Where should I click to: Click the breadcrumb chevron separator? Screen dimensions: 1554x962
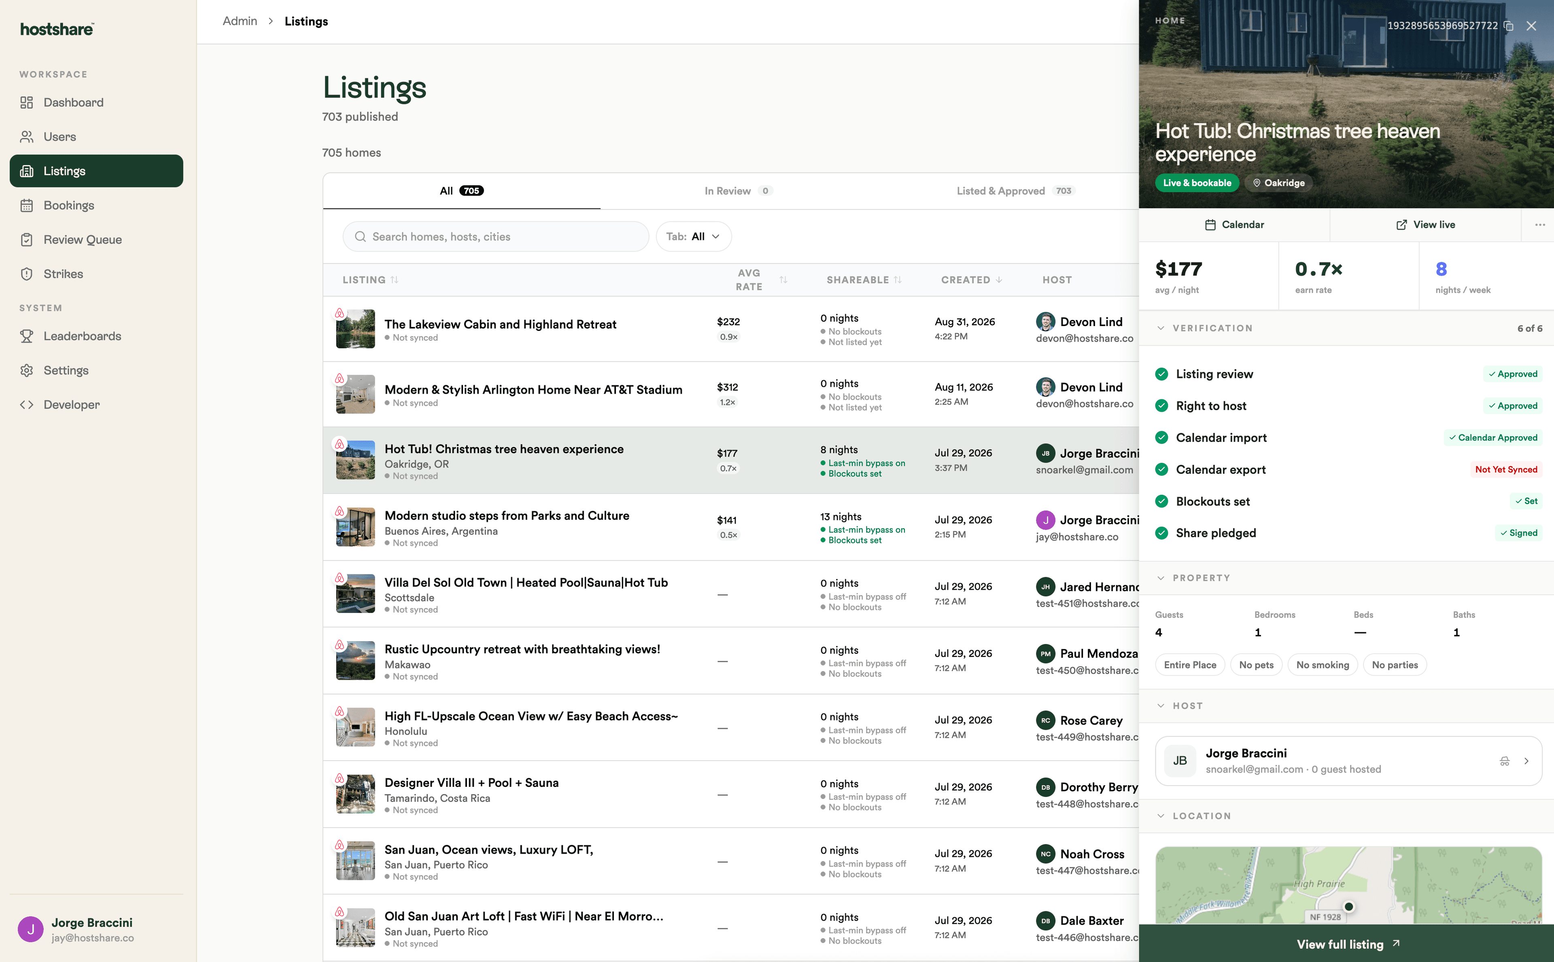(270, 21)
